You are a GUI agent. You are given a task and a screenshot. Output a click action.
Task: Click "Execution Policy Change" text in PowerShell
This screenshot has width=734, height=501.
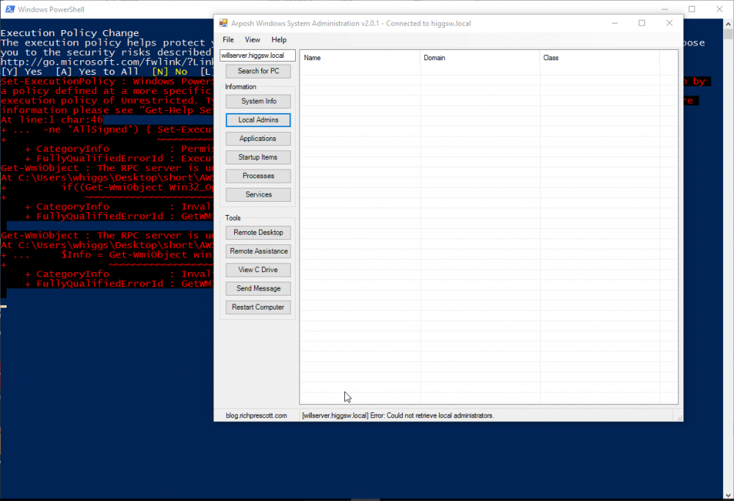pos(70,33)
